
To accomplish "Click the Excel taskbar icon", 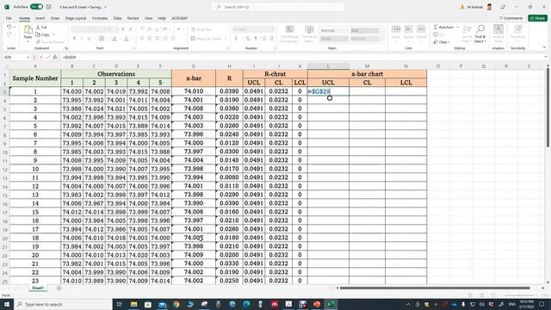I will 331,304.
